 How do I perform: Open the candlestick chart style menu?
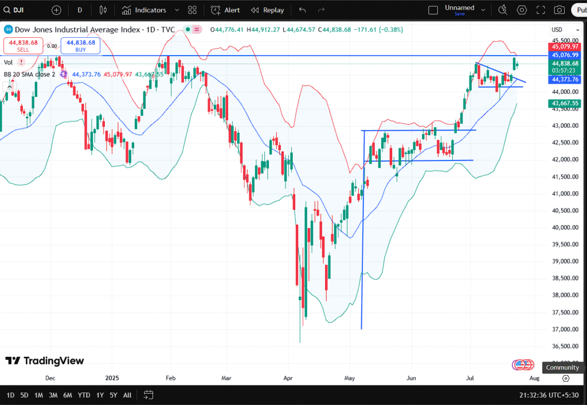(103, 10)
